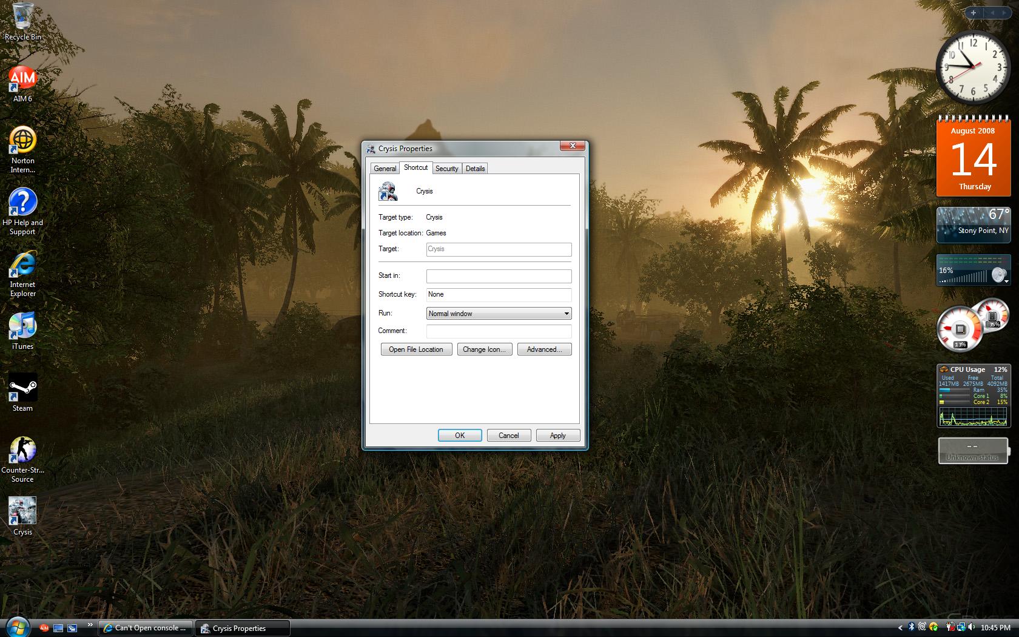The width and height of the screenshot is (1019, 637).
Task: Expand hidden Quick Launch items chevron
Action: pos(90,624)
